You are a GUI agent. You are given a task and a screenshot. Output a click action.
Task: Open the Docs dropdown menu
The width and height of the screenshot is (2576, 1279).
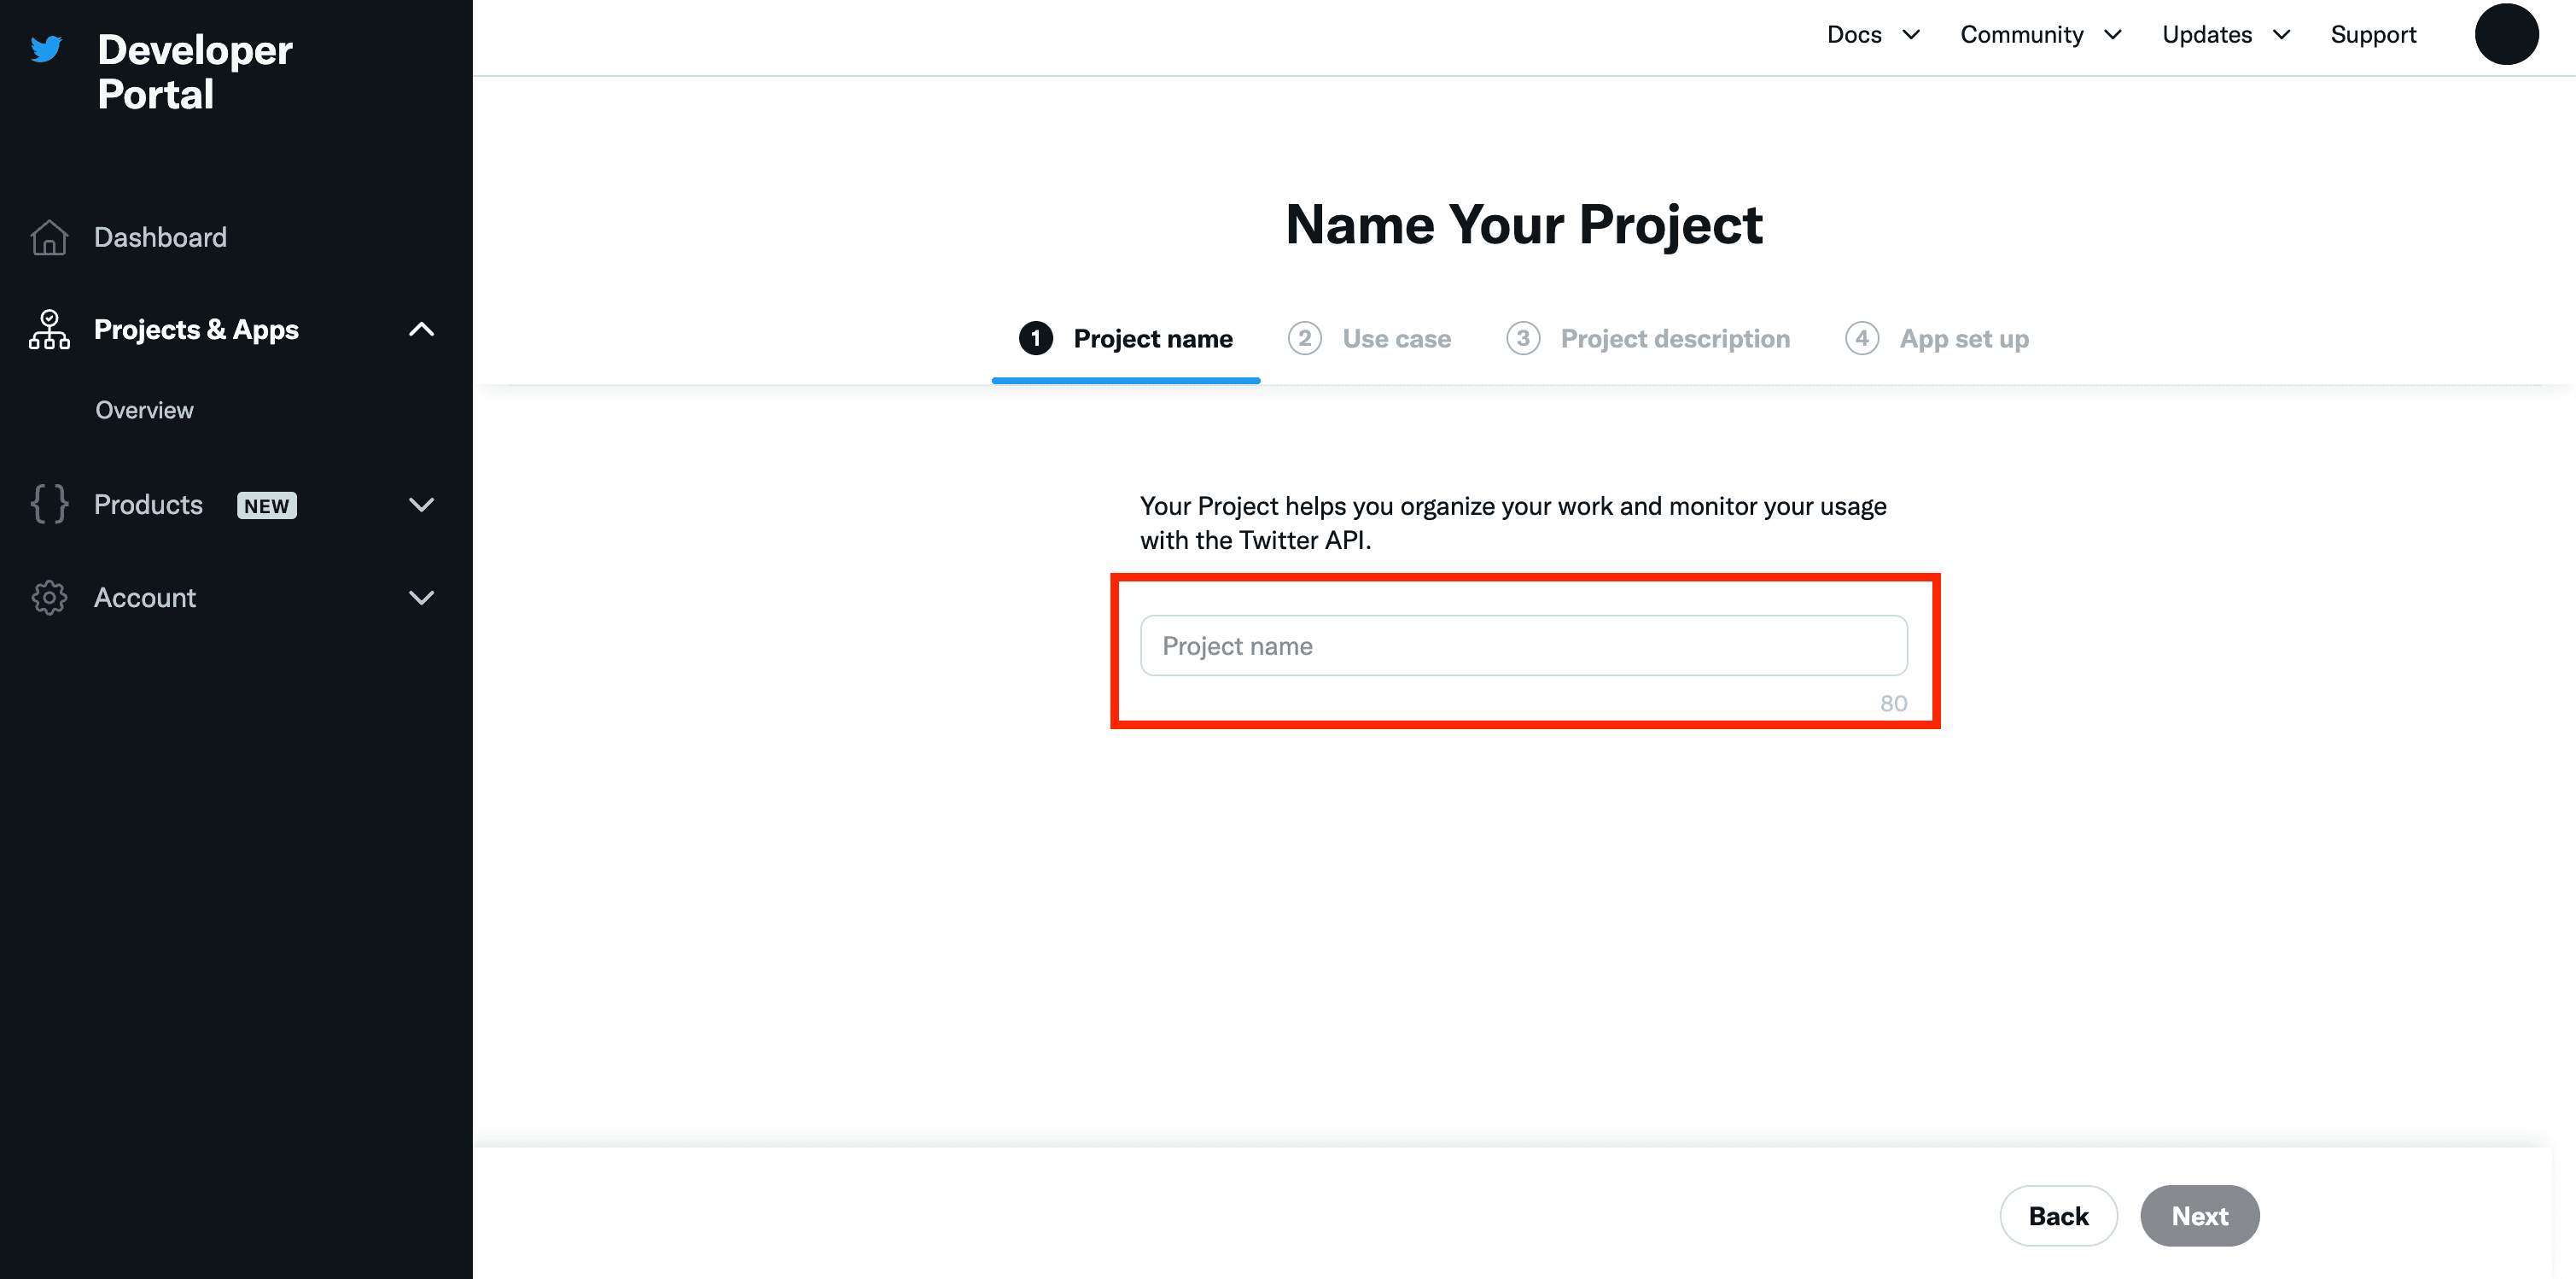[x=1873, y=35]
